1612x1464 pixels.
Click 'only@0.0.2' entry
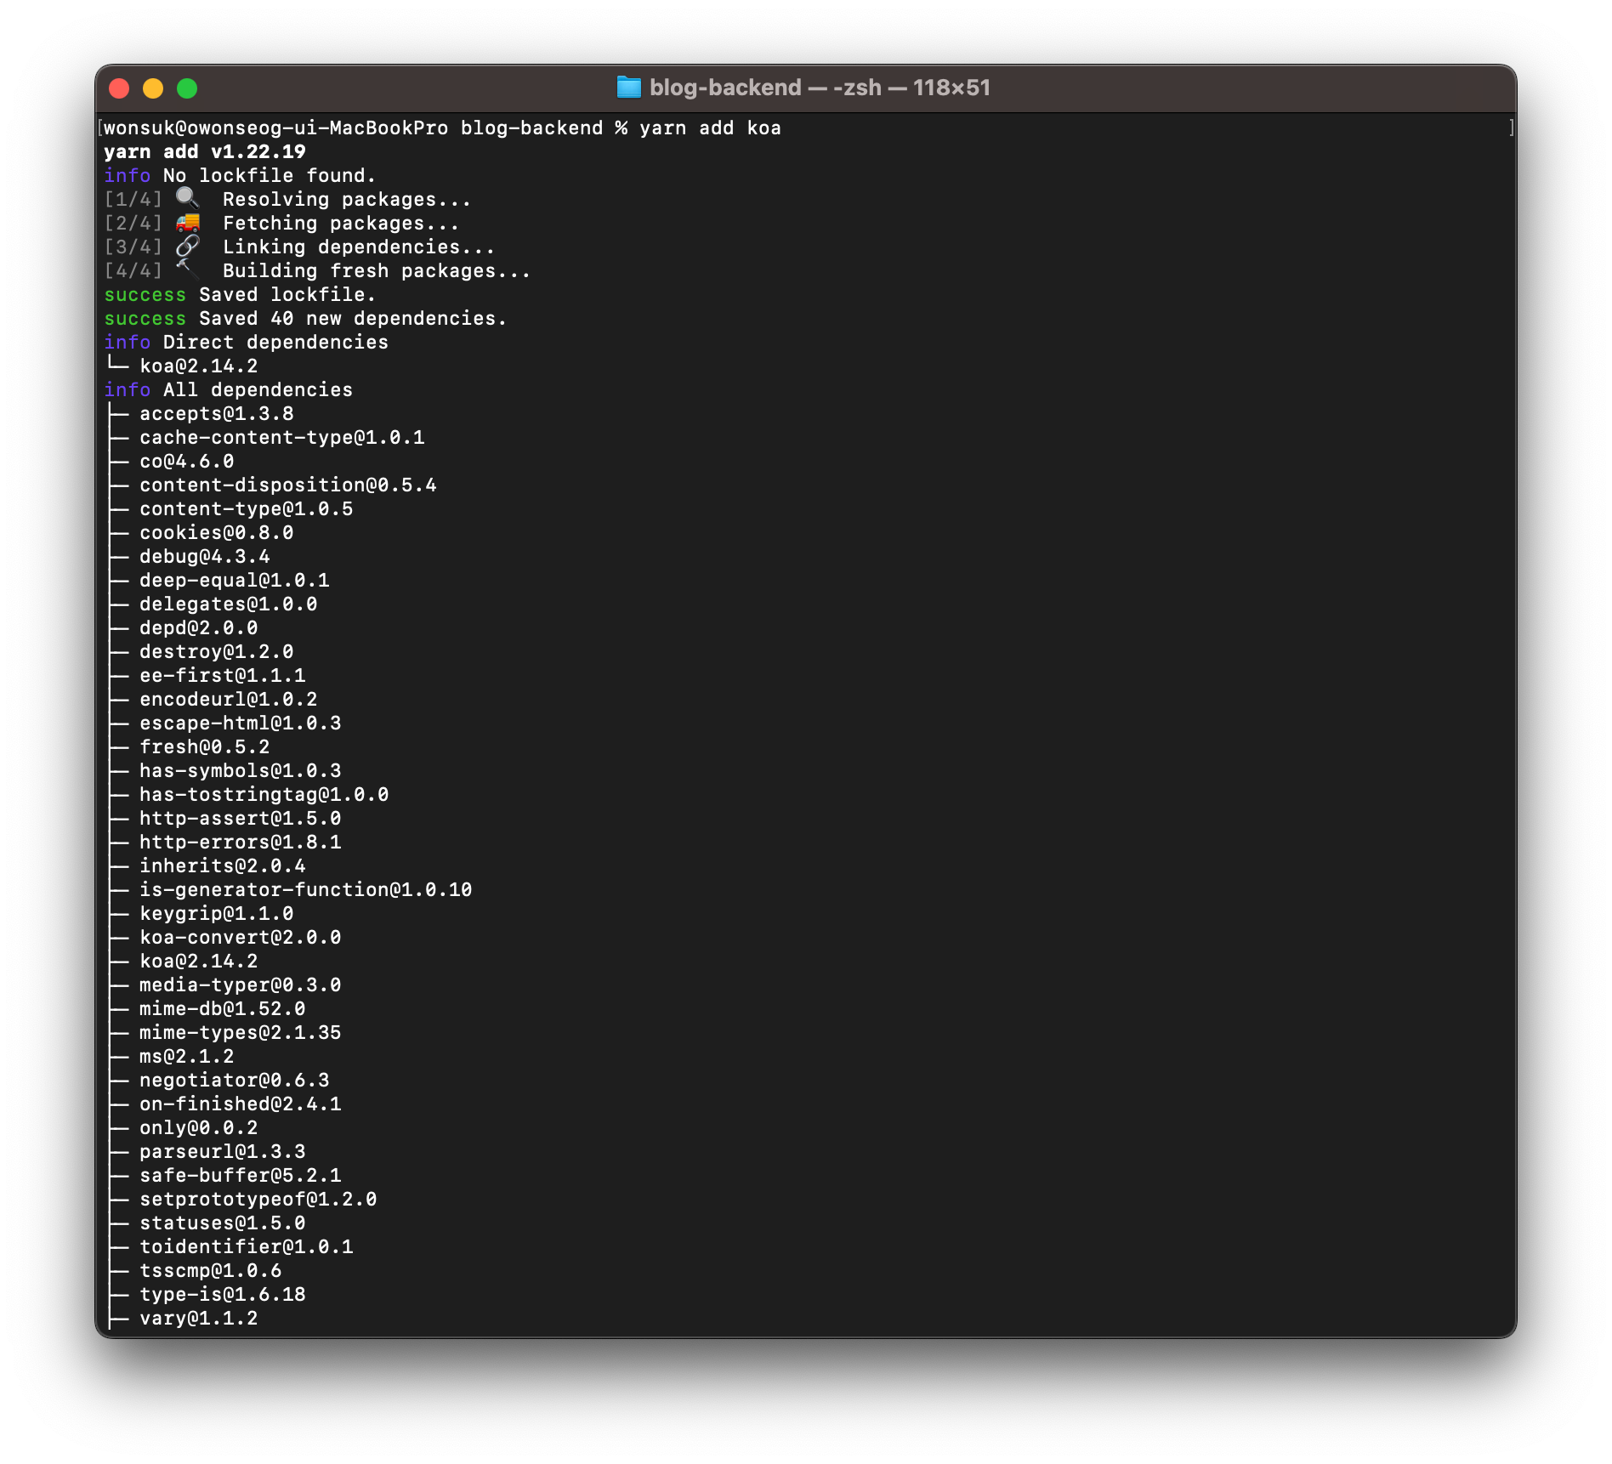(x=199, y=1128)
